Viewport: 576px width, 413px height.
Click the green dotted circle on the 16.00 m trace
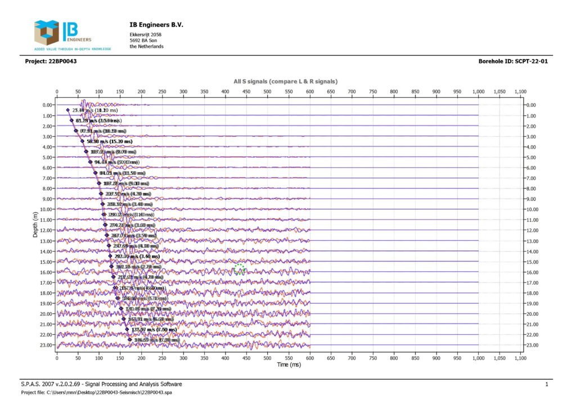click(239, 269)
